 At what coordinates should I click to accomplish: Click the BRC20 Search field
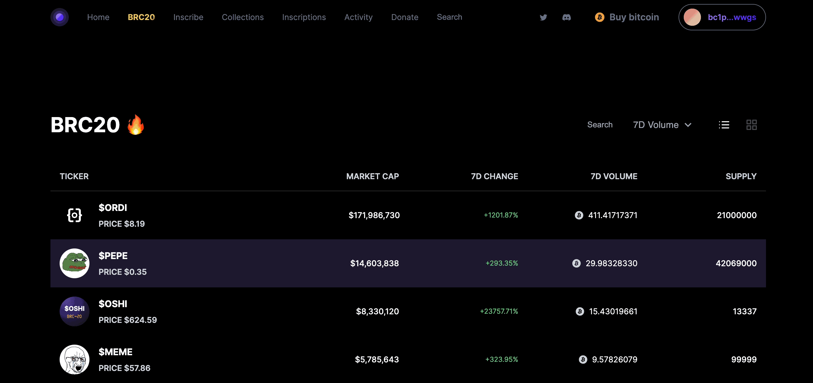pyautogui.click(x=600, y=125)
